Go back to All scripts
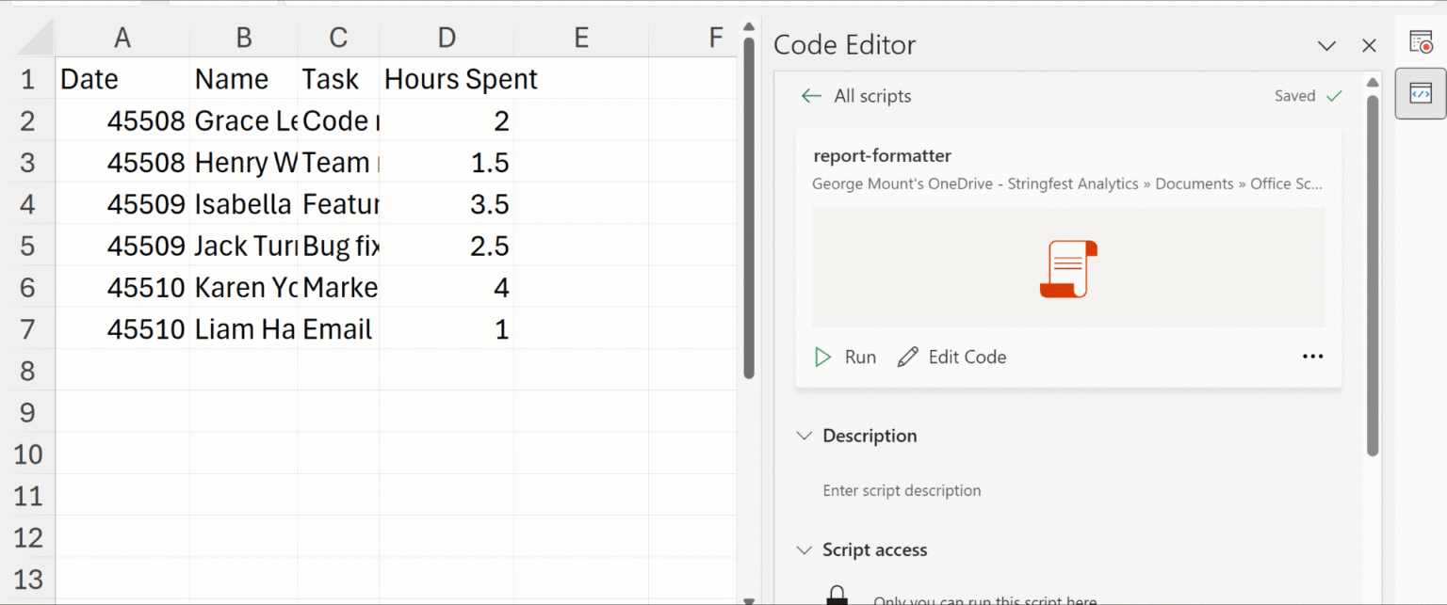The height and width of the screenshot is (605, 1447). [x=856, y=96]
